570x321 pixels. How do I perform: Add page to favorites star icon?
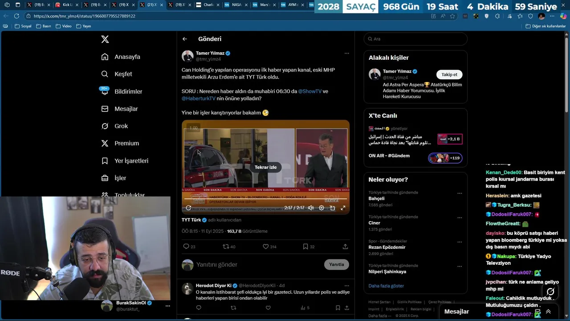click(x=452, y=16)
